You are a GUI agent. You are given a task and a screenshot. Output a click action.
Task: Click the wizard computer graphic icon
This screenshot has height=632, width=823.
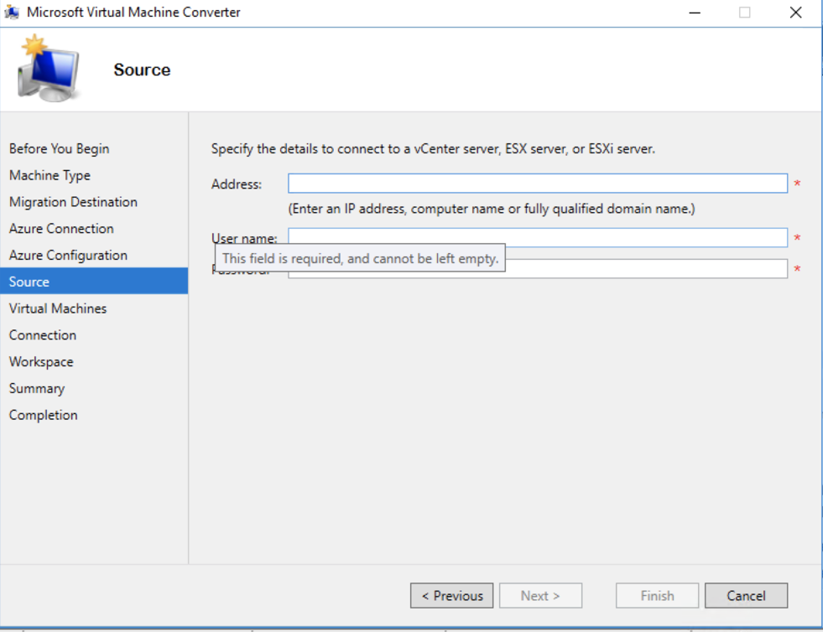coord(49,68)
